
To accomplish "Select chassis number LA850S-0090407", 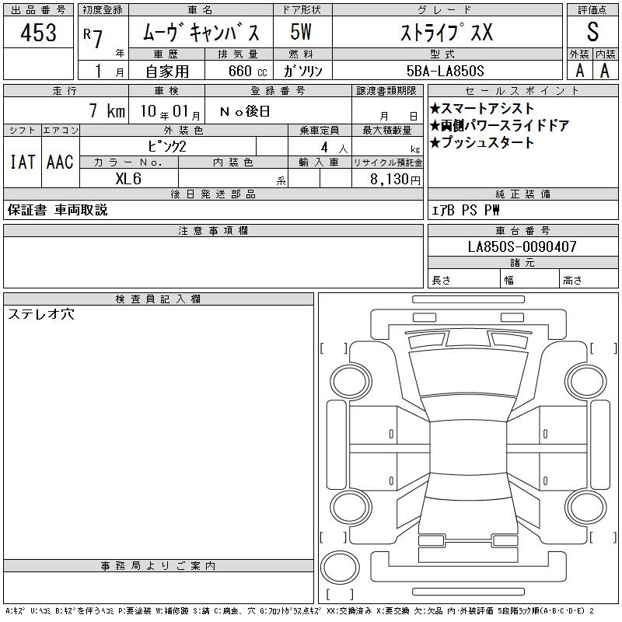I will pyautogui.click(x=522, y=246).
